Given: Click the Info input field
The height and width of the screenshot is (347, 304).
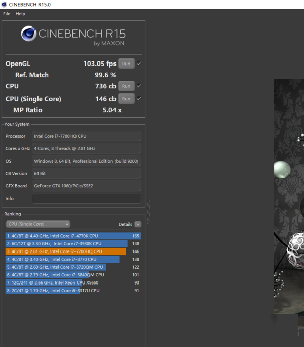Looking at the screenshot, I should [87, 199].
